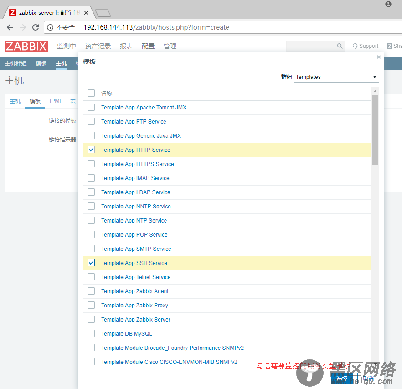
Task: Click the ZABBIX logo
Action: 26,46
